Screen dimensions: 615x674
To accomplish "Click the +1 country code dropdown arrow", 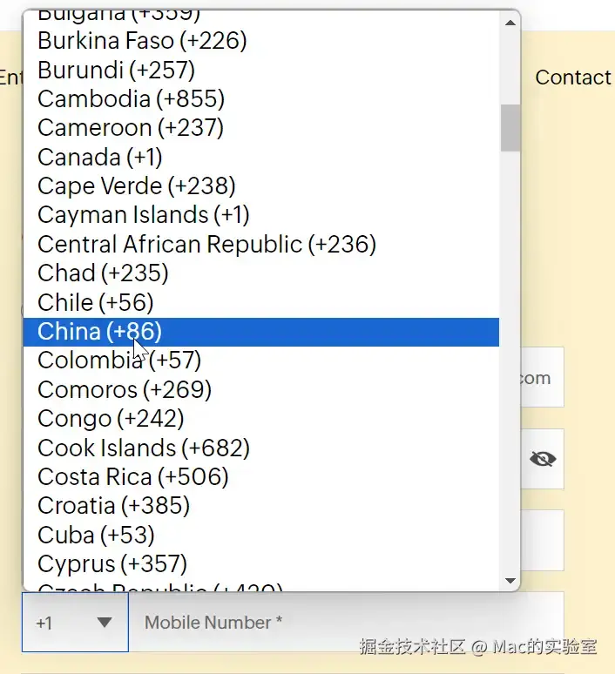I will tap(105, 623).
